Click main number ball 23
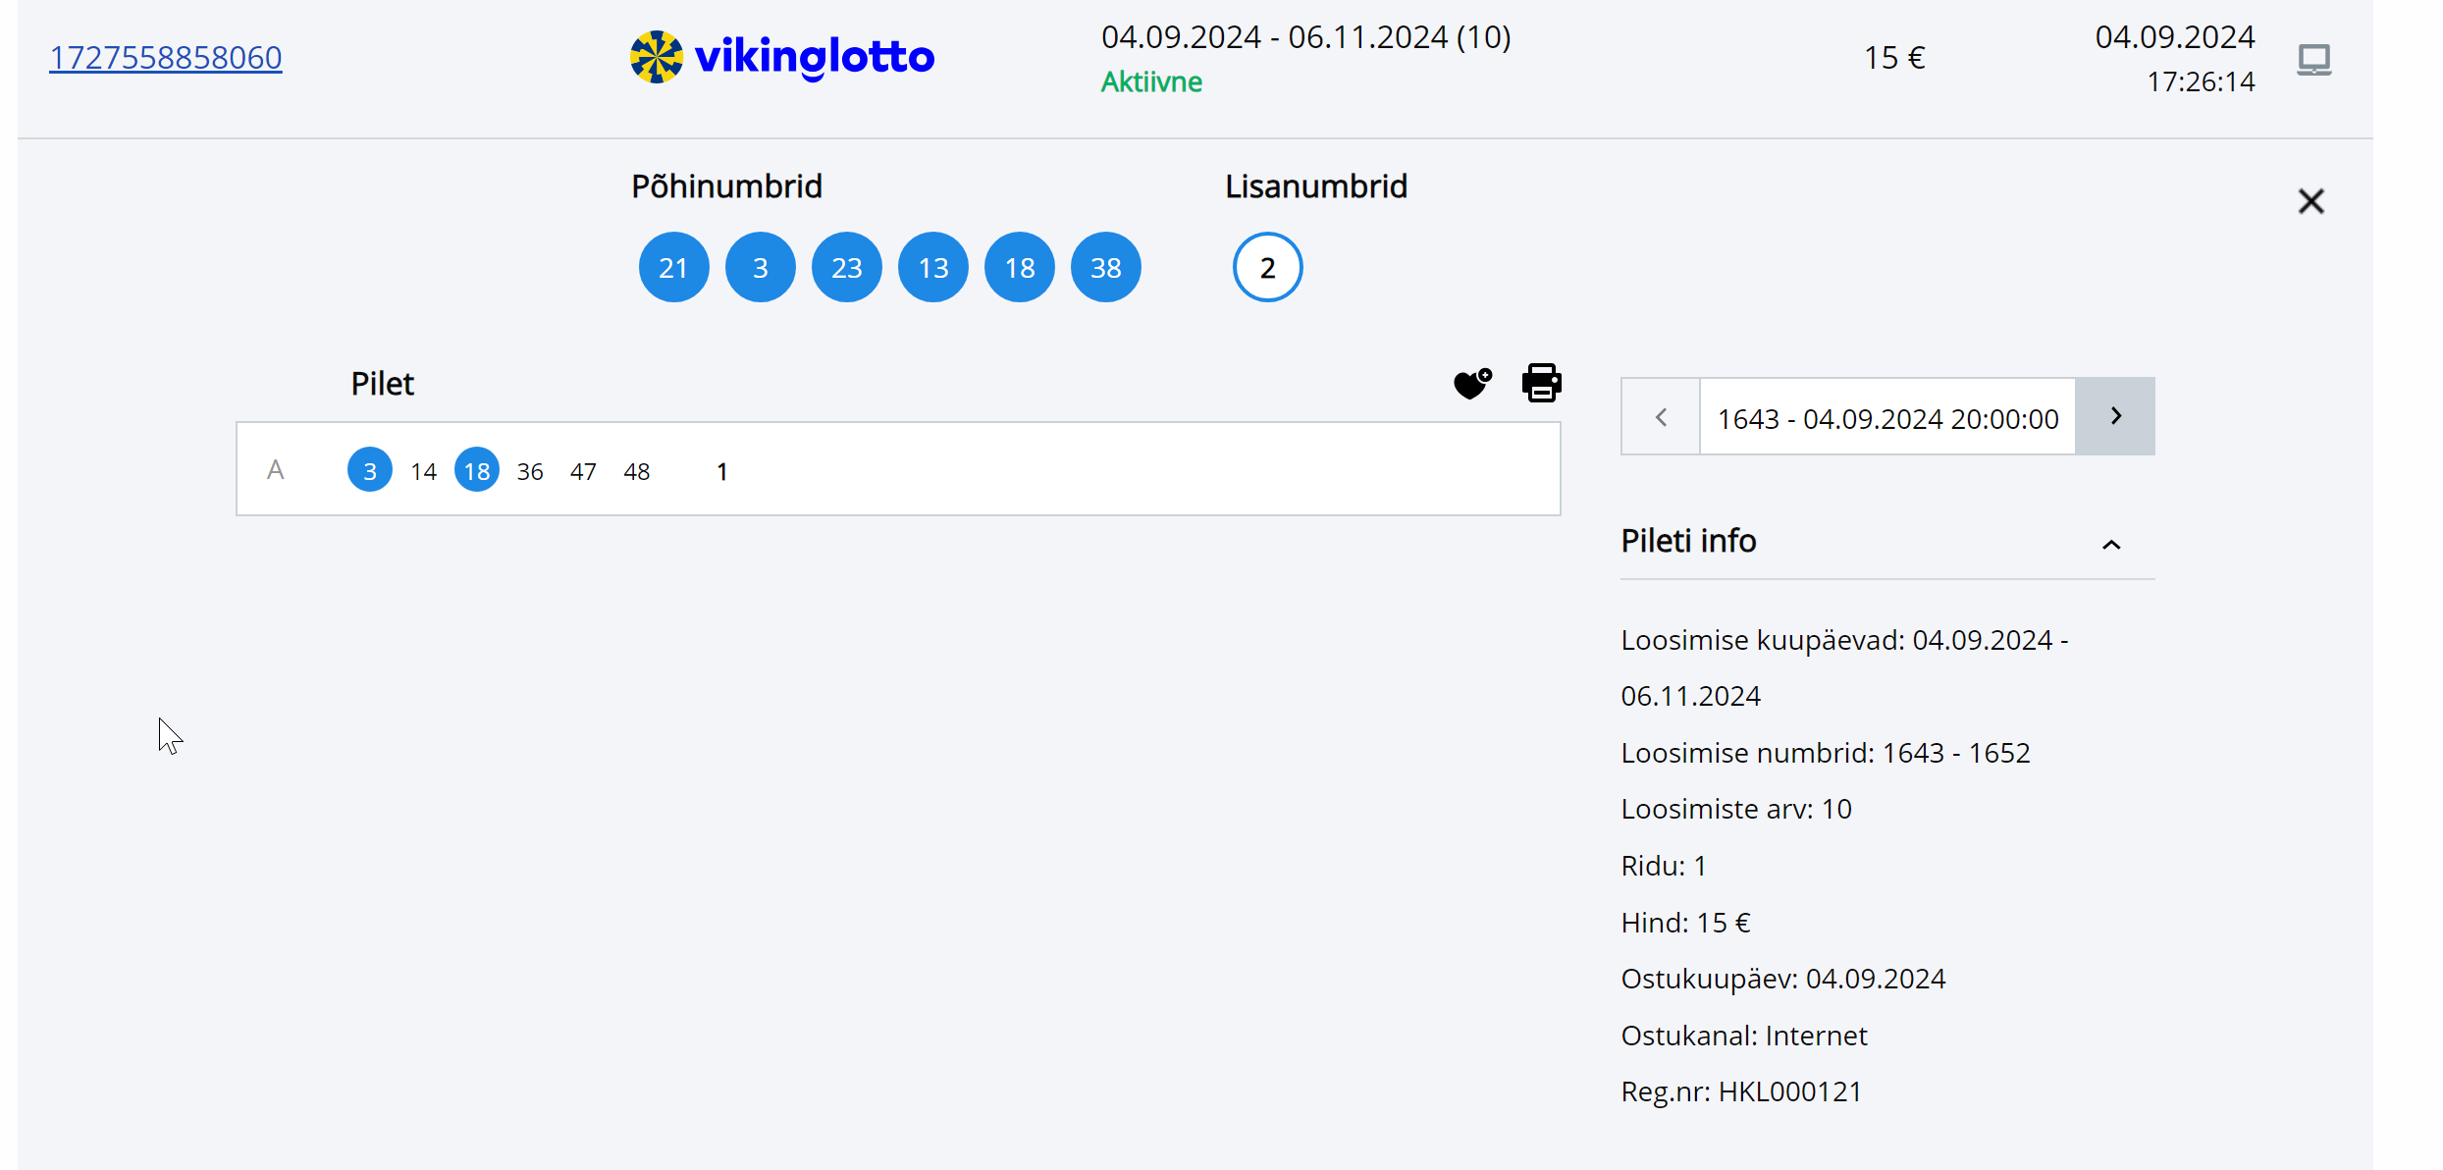The height and width of the screenshot is (1170, 2443). (846, 267)
